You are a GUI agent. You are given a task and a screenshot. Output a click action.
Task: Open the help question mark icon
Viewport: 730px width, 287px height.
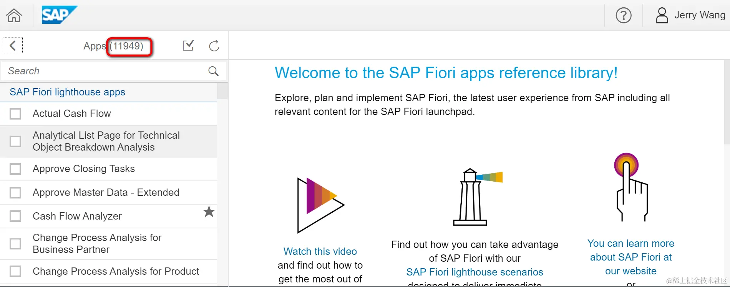click(x=624, y=15)
